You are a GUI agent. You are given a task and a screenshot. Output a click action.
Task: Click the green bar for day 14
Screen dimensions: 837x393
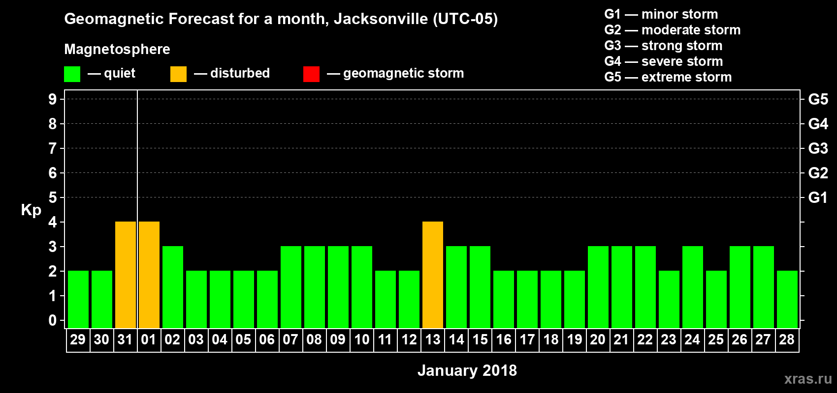point(456,287)
